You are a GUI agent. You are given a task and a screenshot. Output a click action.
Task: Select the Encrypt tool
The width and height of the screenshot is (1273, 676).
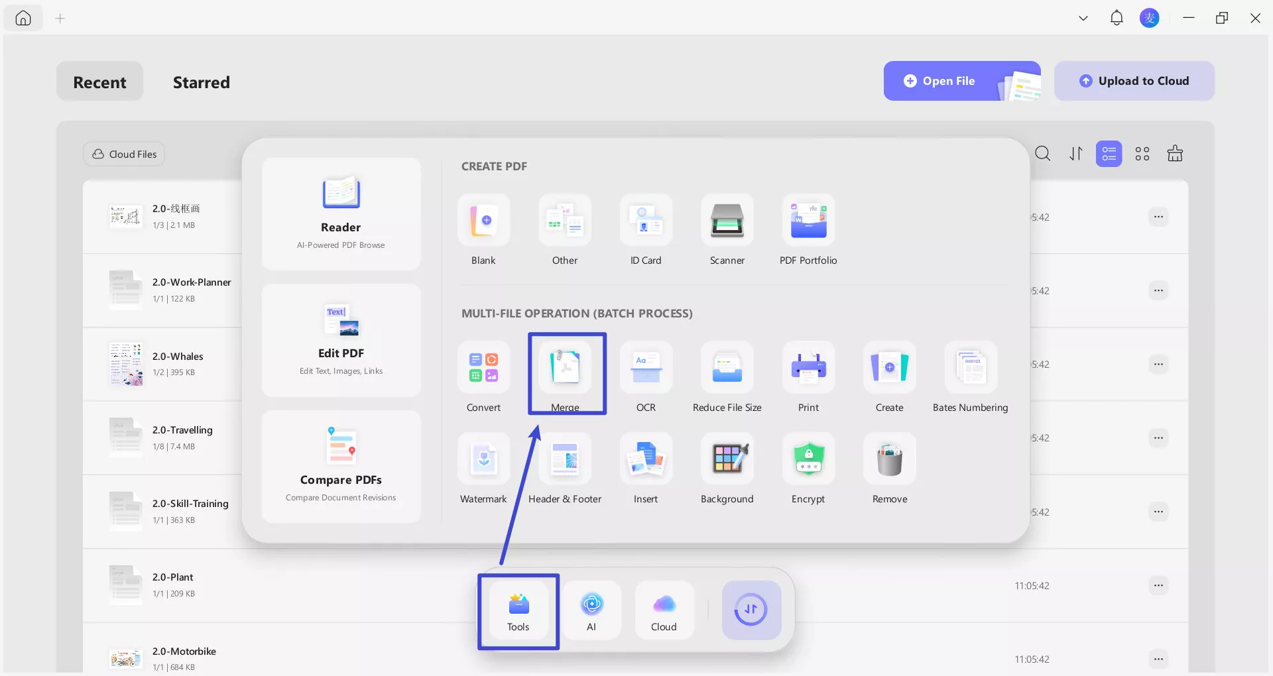(808, 465)
